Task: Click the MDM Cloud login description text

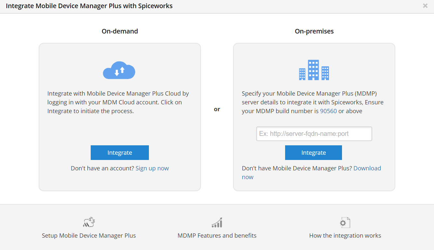Action: pos(118,102)
